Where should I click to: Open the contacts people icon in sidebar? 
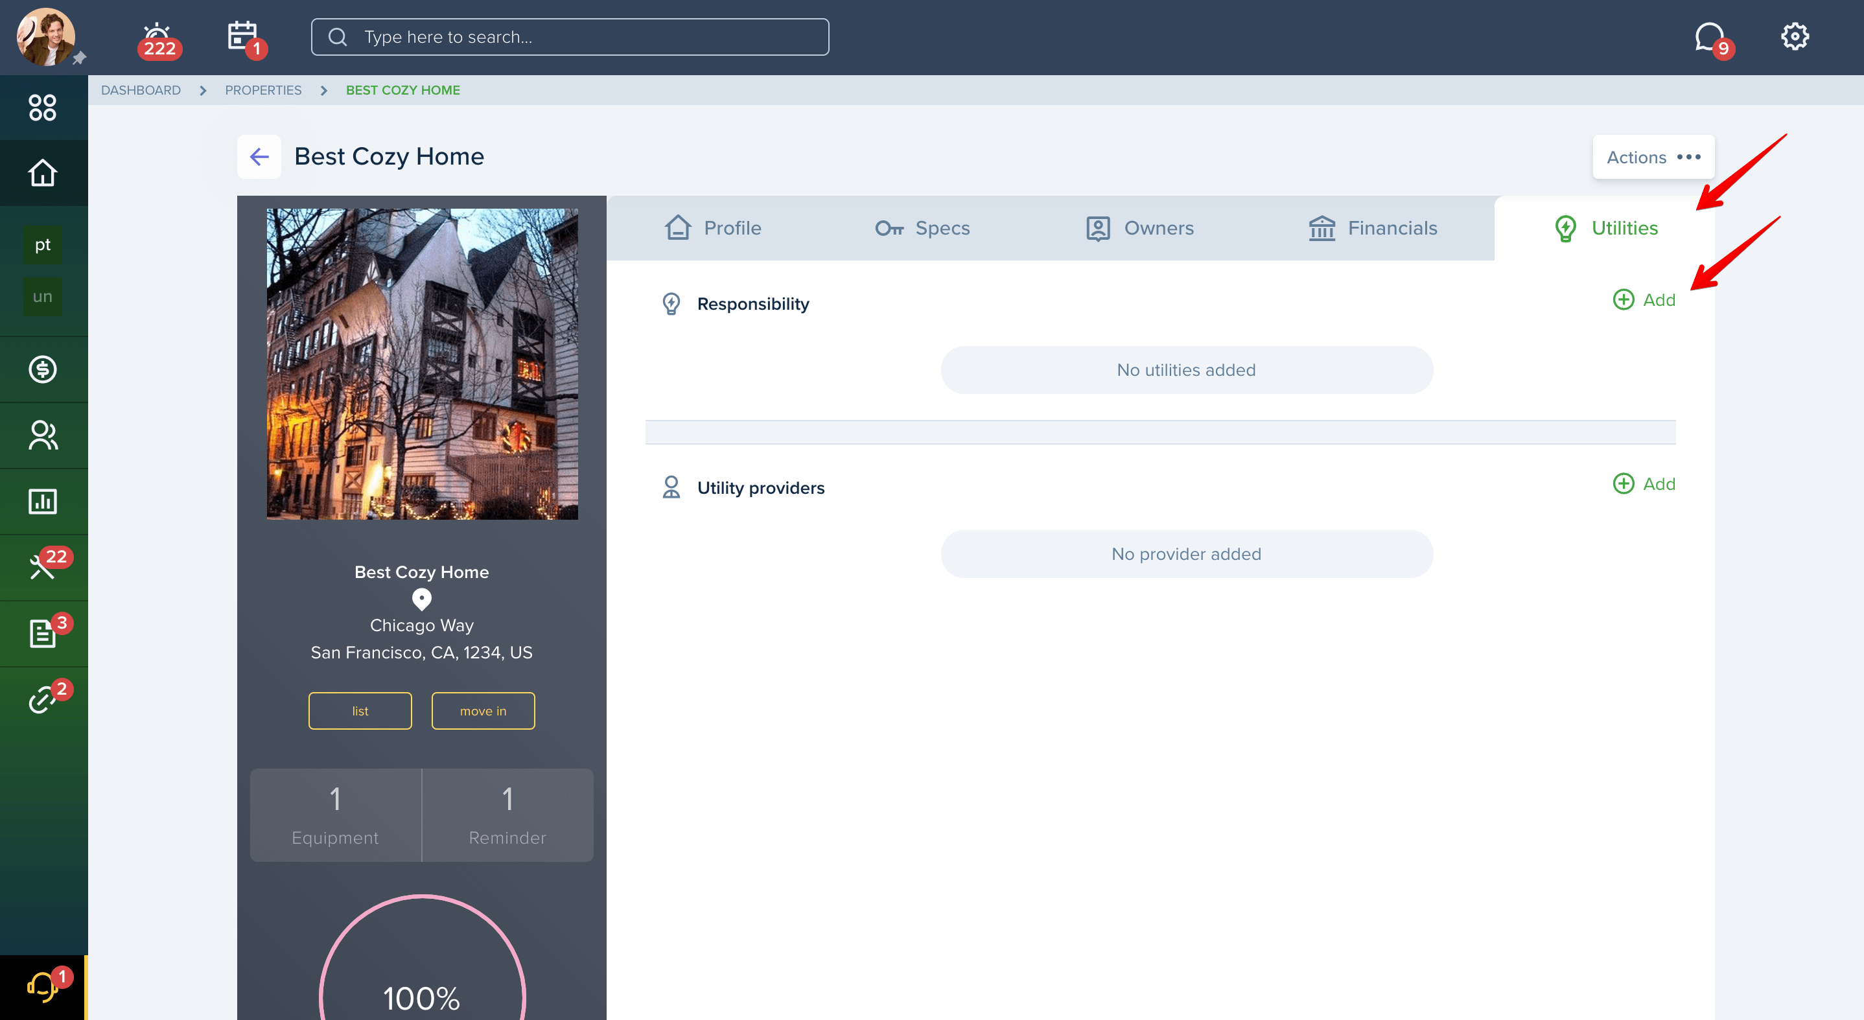[x=43, y=435]
